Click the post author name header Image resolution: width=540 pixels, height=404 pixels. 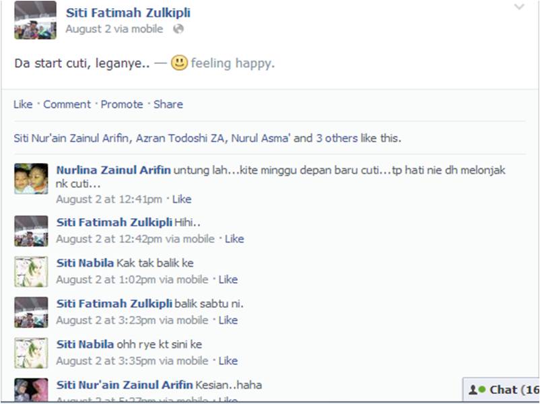(x=128, y=13)
